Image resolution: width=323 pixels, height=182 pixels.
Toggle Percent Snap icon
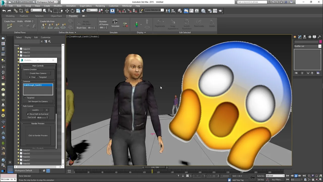tap(129, 11)
